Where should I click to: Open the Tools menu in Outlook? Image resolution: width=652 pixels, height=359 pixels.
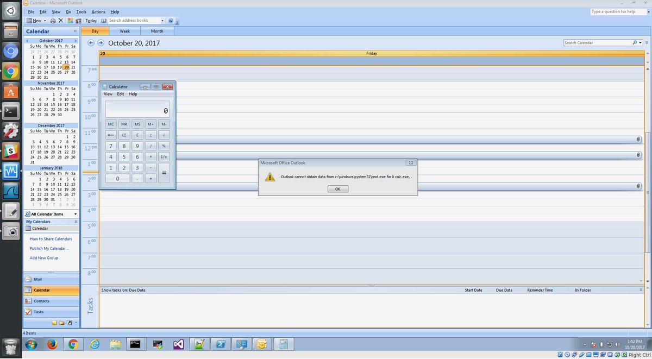[x=81, y=11]
